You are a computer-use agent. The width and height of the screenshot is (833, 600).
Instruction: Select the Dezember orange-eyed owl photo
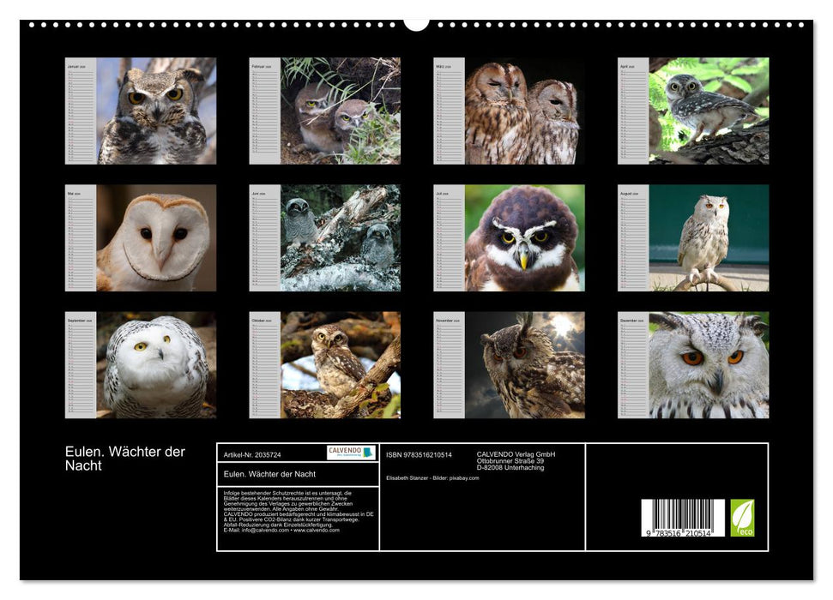point(708,364)
